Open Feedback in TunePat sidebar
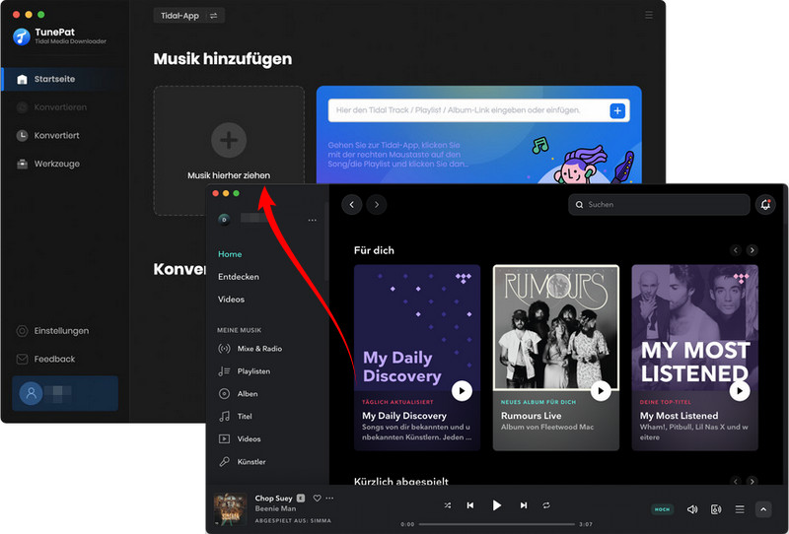The image size is (789, 534). tap(54, 359)
